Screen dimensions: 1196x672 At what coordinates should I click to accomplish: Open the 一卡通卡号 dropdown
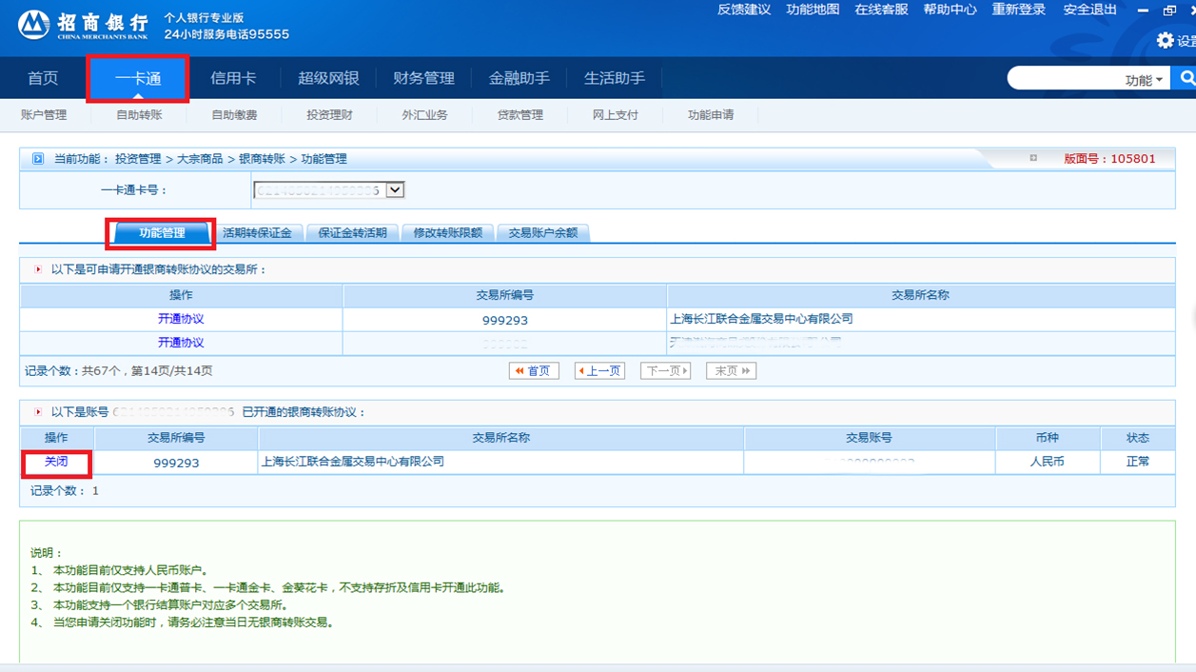(395, 190)
